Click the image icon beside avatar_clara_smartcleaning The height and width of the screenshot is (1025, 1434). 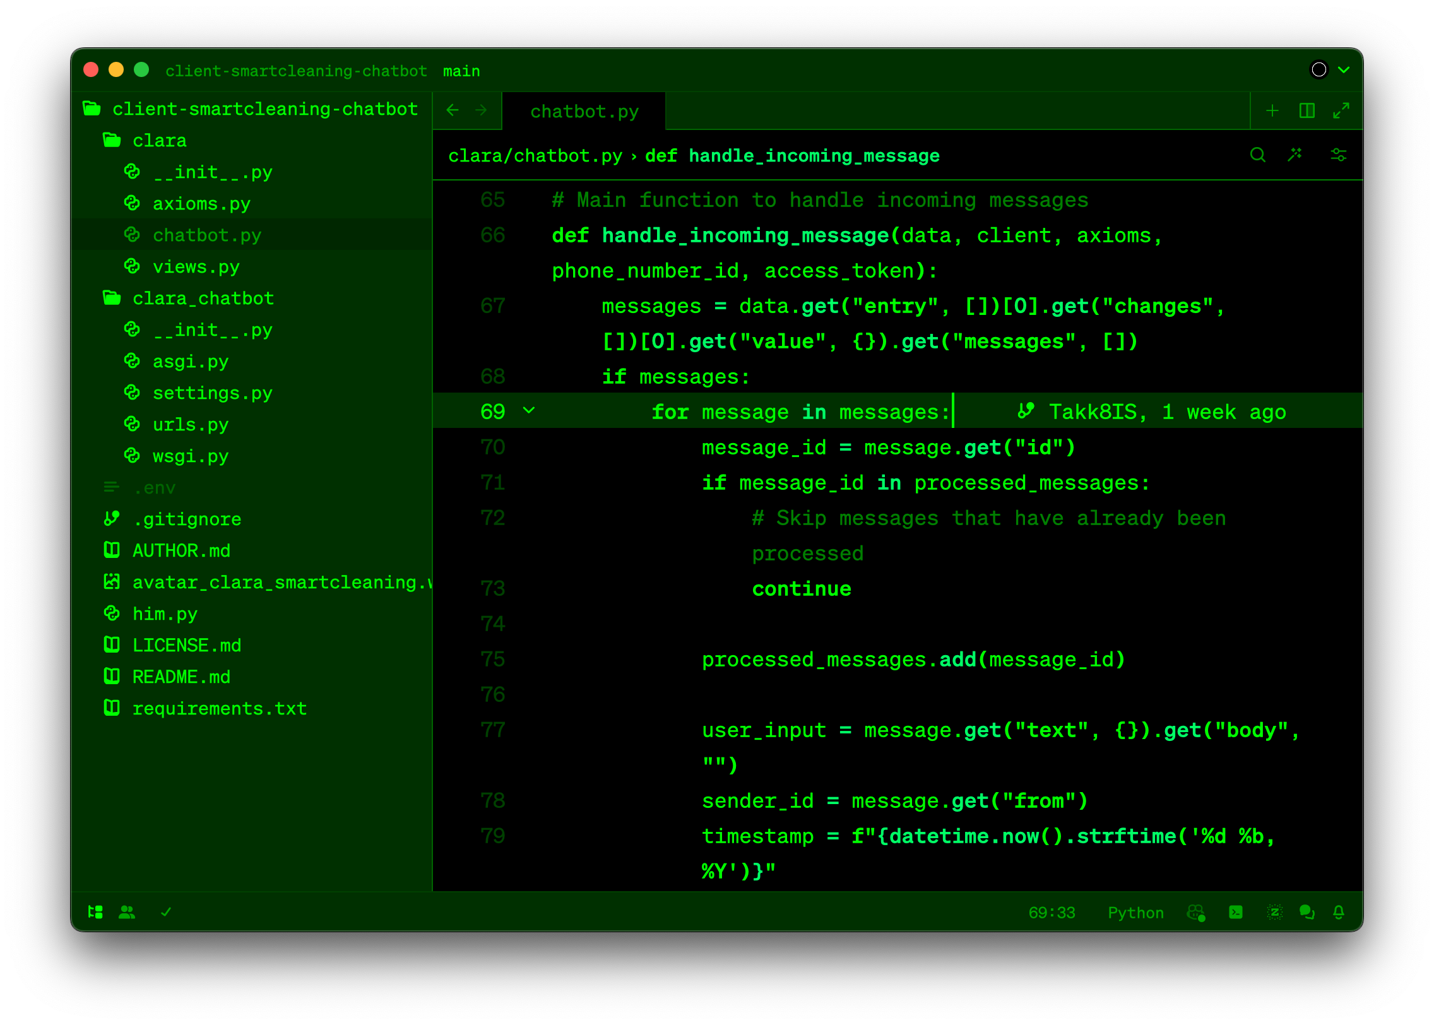(x=112, y=581)
